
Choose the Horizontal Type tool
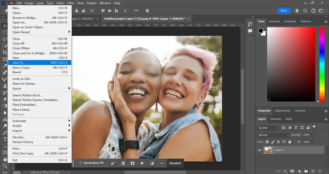coord(5,139)
